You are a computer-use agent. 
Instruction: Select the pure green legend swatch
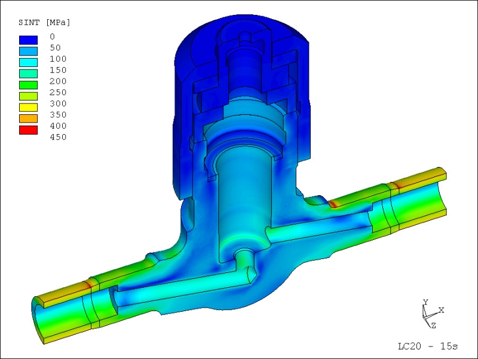(28, 85)
